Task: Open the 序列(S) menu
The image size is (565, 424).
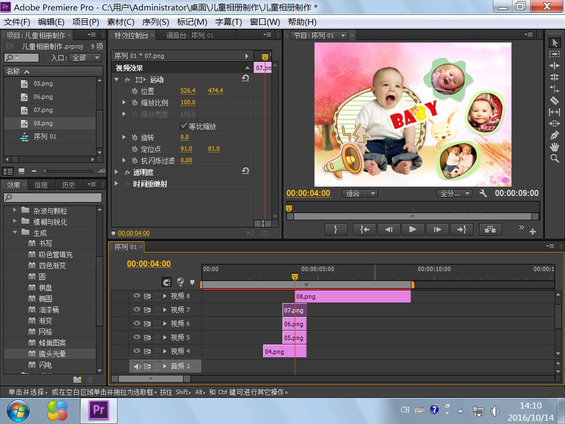Action: click(x=156, y=22)
